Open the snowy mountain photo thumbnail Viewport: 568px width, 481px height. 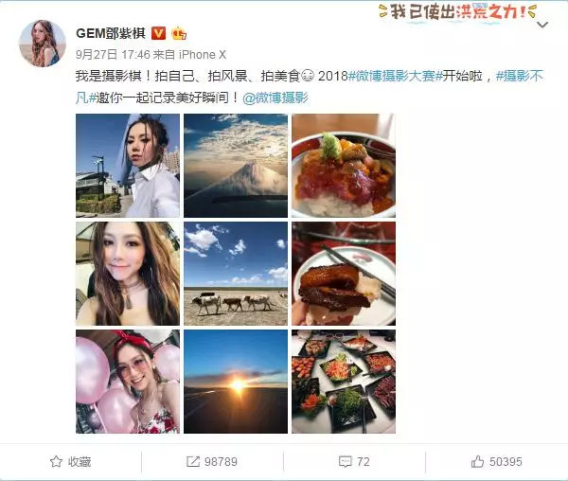pyautogui.click(x=236, y=166)
